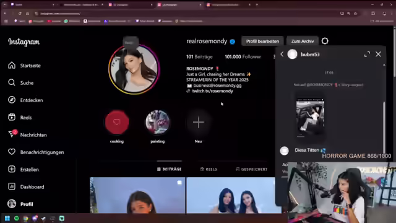This screenshot has width=396, height=223.
Task: Open profile settings gear icon
Action: click(x=325, y=41)
